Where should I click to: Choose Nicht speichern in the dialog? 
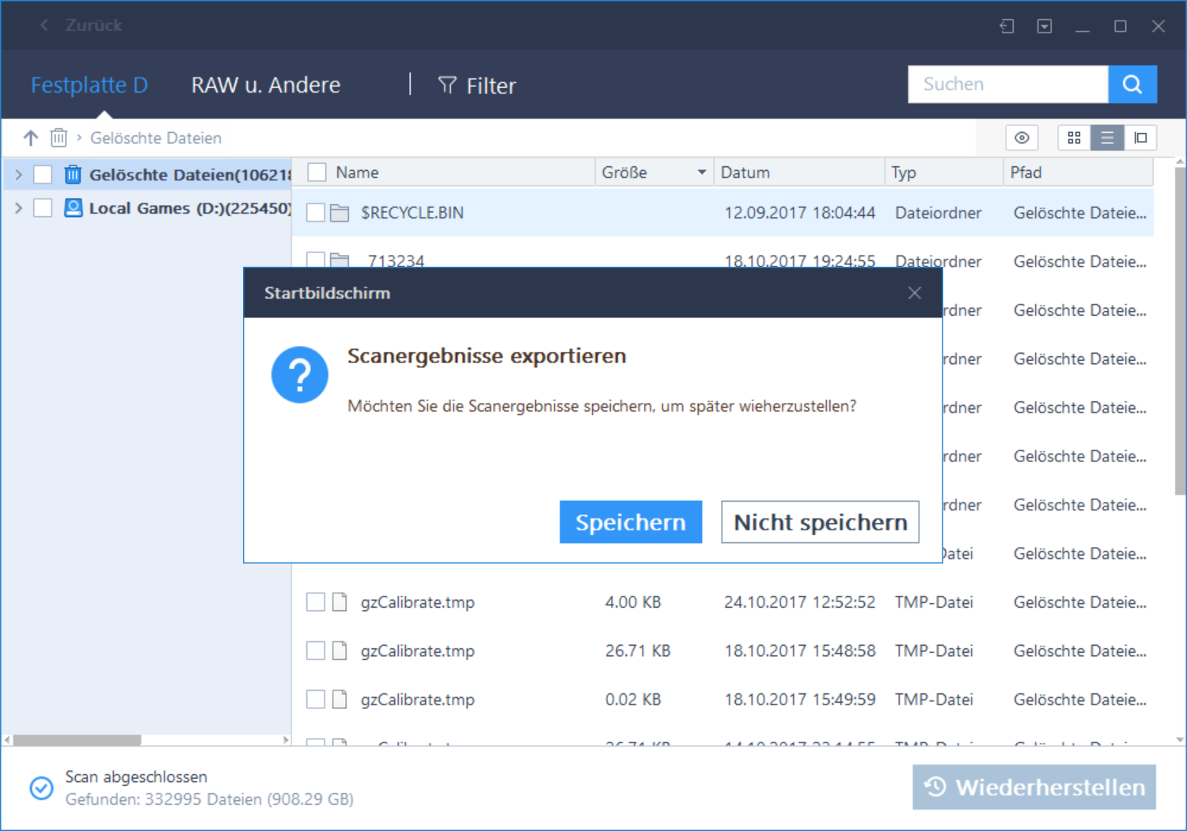[820, 522]
